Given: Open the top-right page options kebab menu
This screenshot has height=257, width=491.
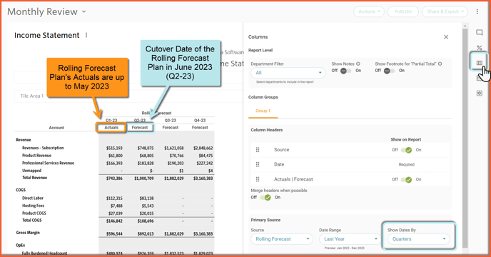Looking at the screenshot, I should point(477,11).
